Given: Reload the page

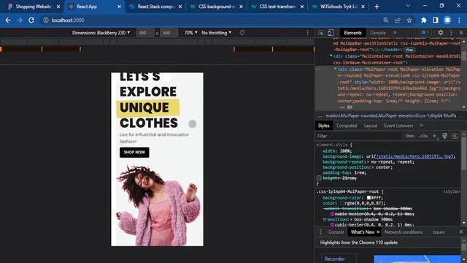Looking at the screenshot, I should (x=31, y=20).
